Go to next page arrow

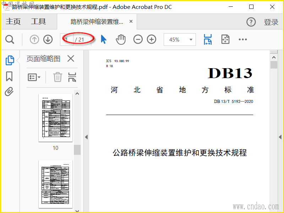pos(48,39)
